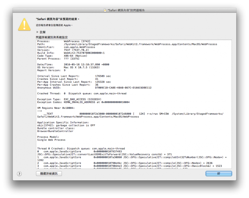Select the 'Per-App Crashes Since Last Report: 36' line
249x198 pixels.
[68, 85]
